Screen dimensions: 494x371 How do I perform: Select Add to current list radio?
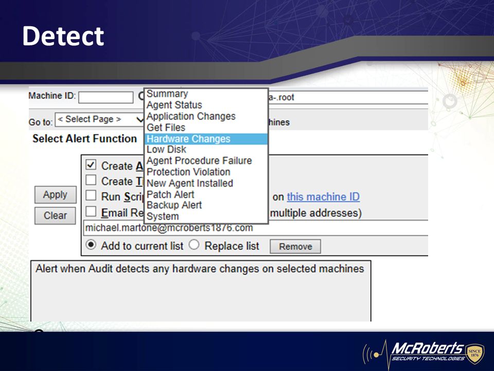(91, 245)
